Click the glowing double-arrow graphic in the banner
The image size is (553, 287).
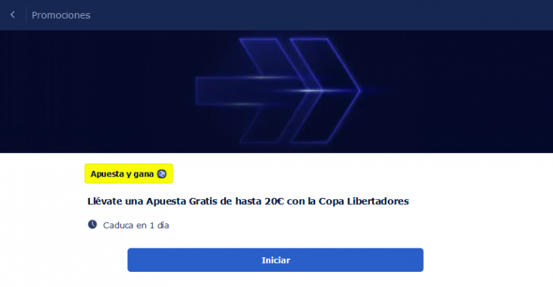278,91
